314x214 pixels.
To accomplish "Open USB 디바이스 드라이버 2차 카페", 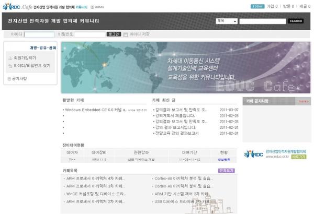I will click(x=183, y=202).
